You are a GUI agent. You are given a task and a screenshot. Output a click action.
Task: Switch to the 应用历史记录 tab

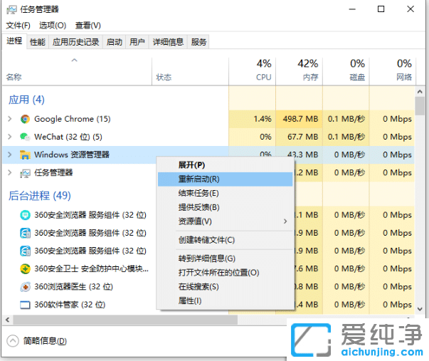point(76,42)
